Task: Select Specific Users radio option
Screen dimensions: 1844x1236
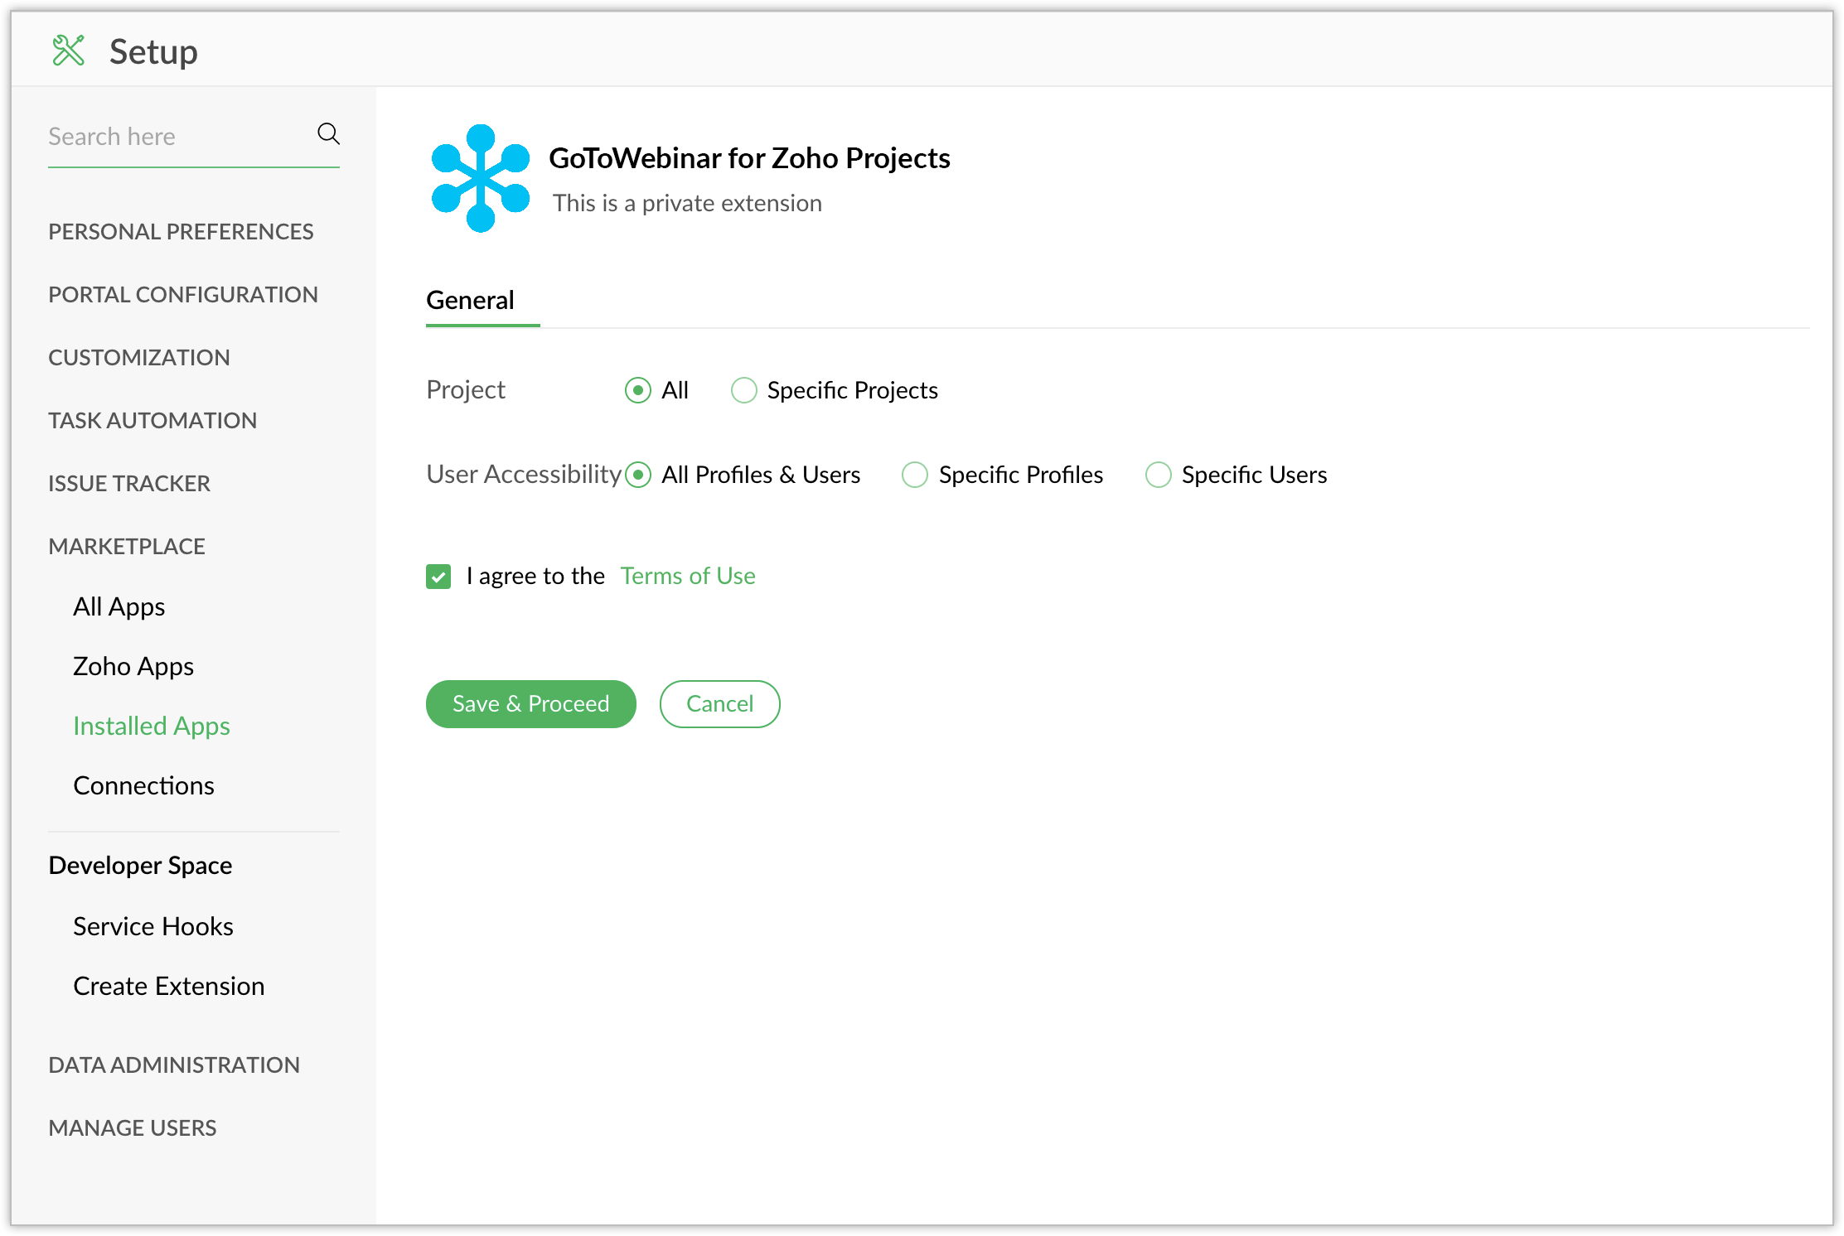Action: (1158, 475)
